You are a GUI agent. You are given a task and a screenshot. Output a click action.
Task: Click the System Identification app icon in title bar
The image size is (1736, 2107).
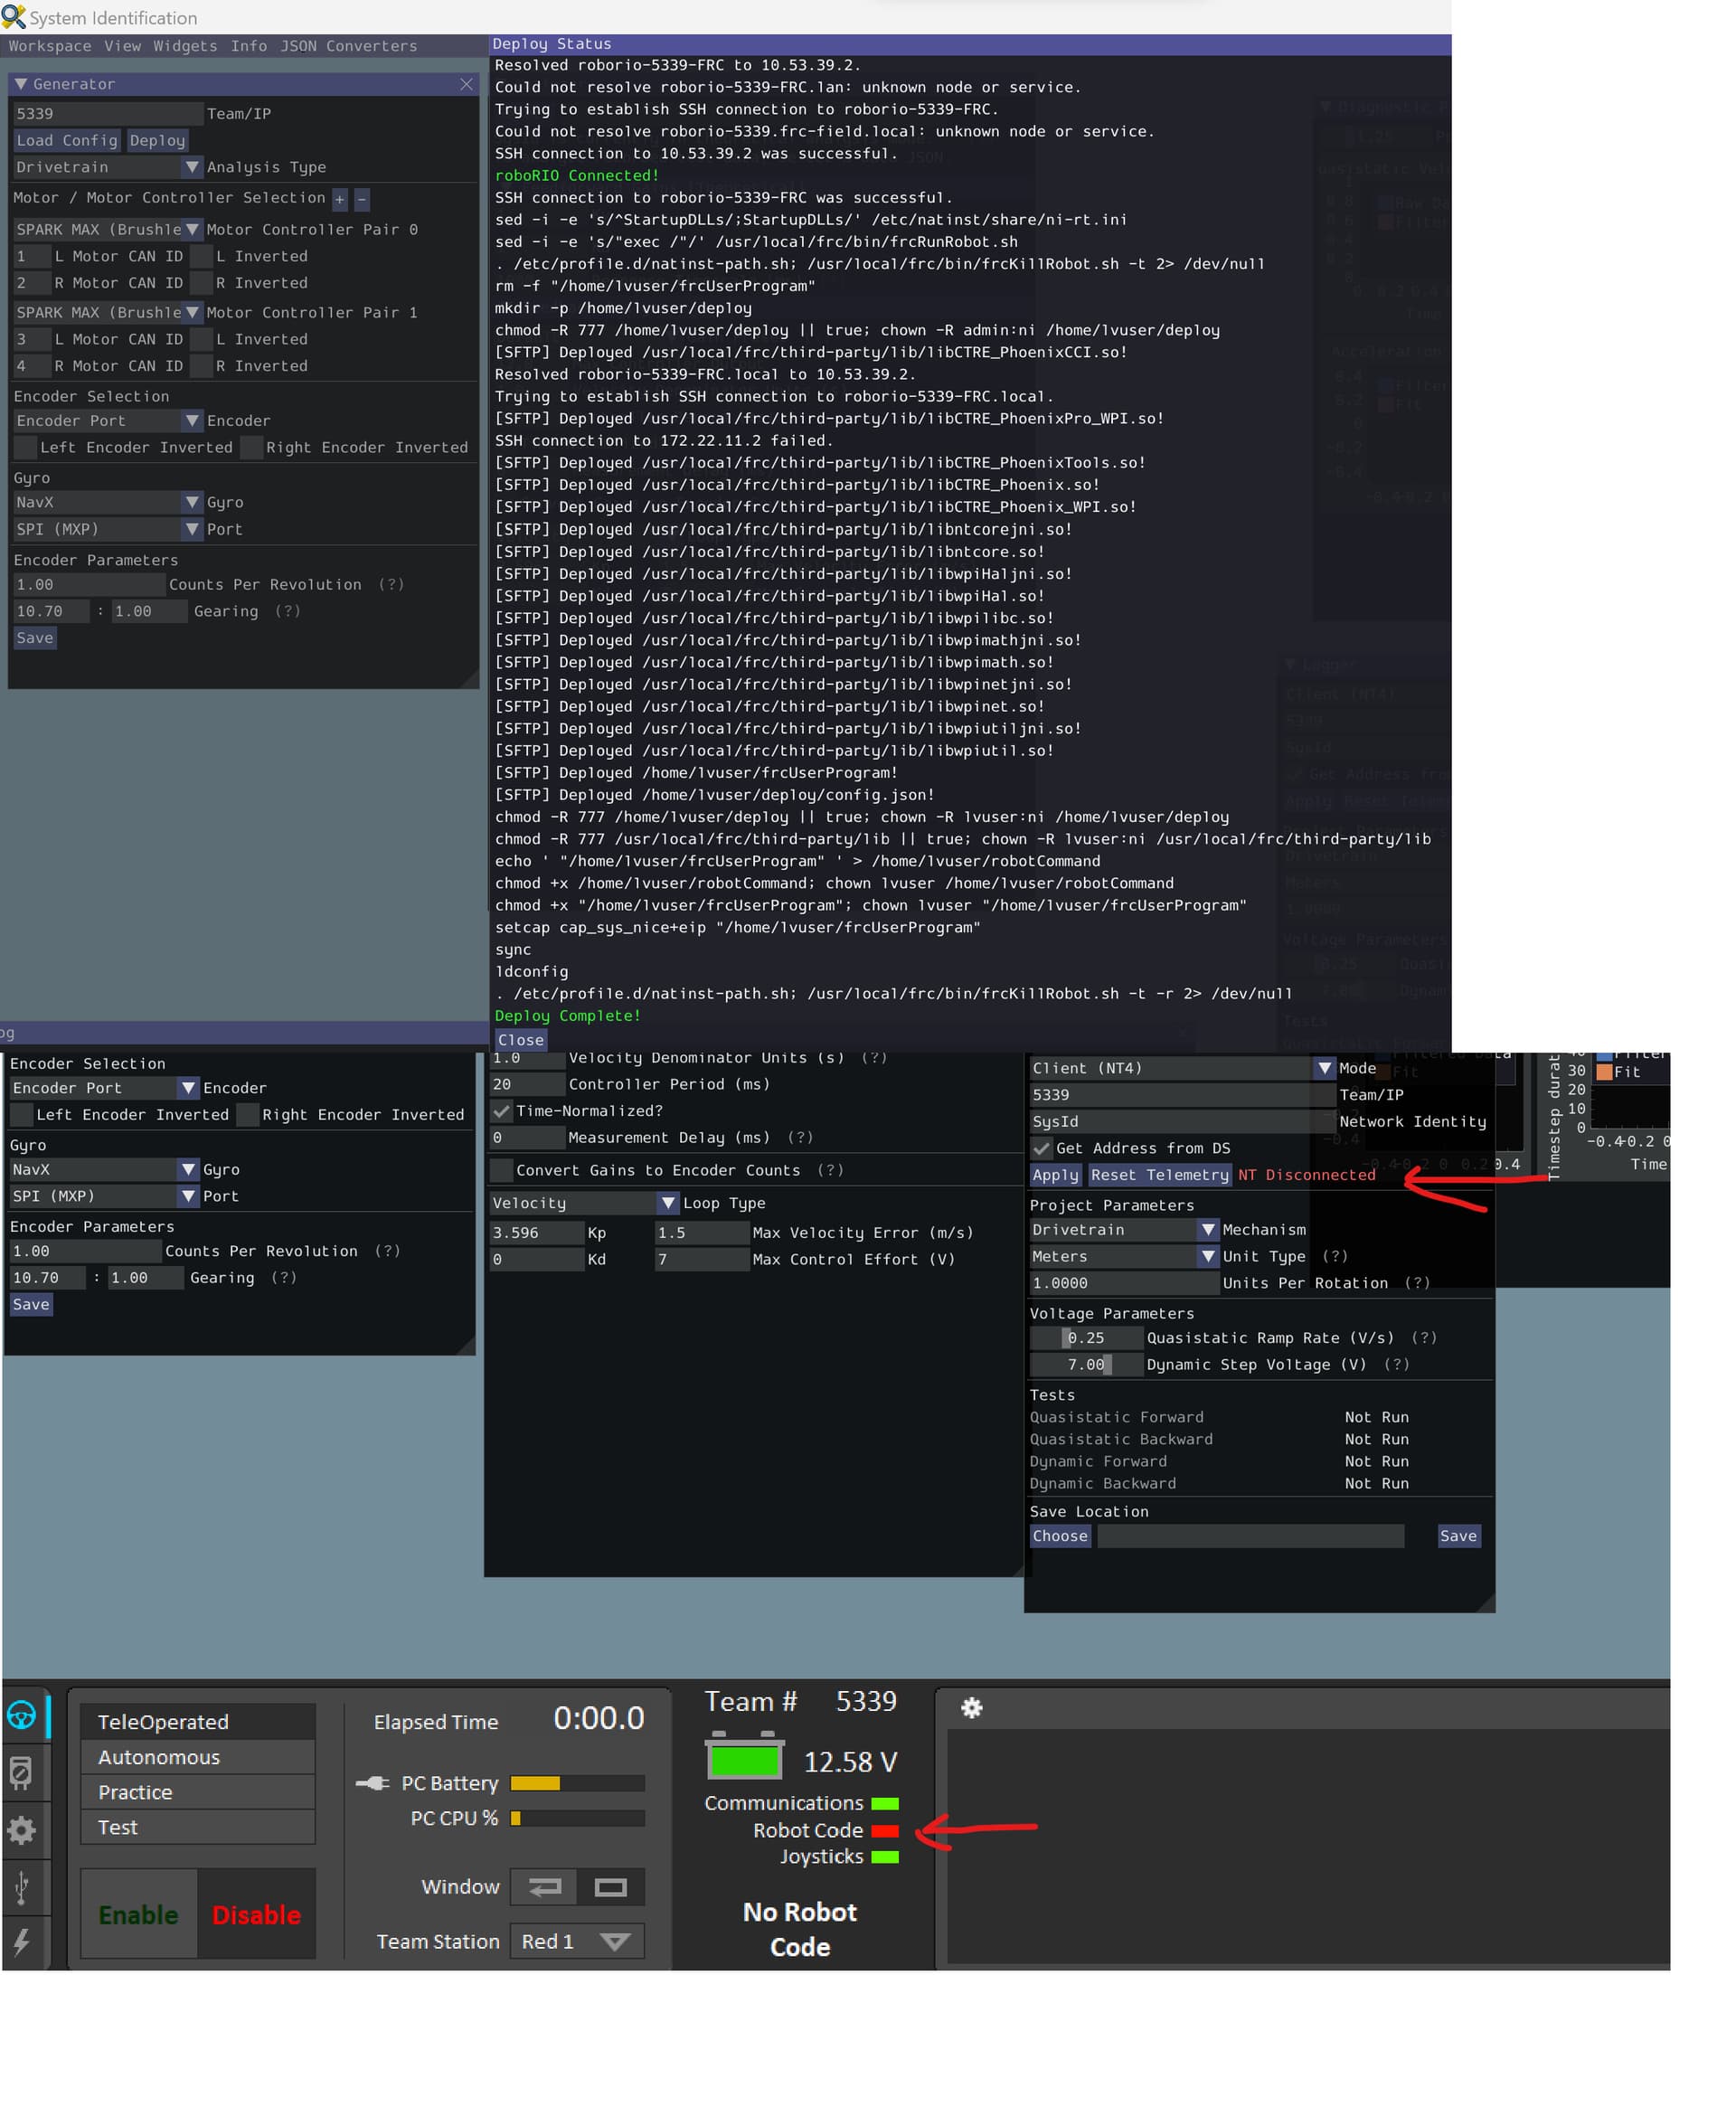click(x=13, y=17)
